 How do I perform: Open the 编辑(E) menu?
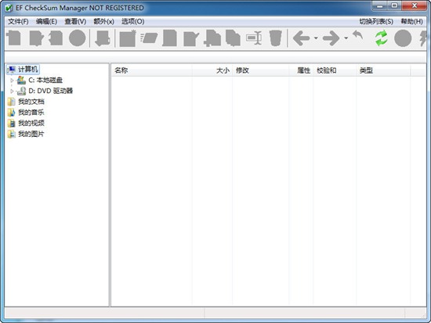(x=46, y=21)
